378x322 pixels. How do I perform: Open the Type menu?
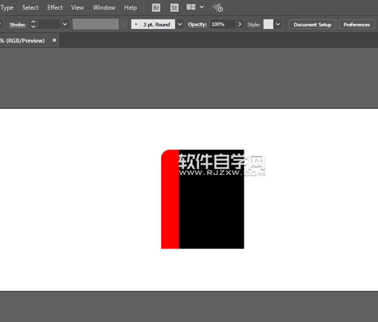tap(7, 8)
